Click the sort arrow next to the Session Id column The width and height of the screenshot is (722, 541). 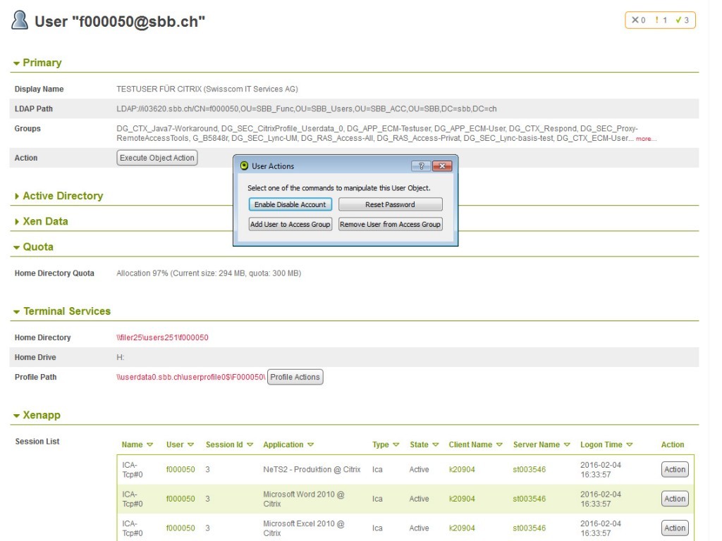click(x=250, y=445)
